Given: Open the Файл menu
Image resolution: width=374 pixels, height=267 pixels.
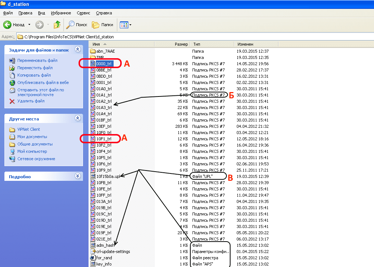Looking at the screenshot, I should click(8, 13).
